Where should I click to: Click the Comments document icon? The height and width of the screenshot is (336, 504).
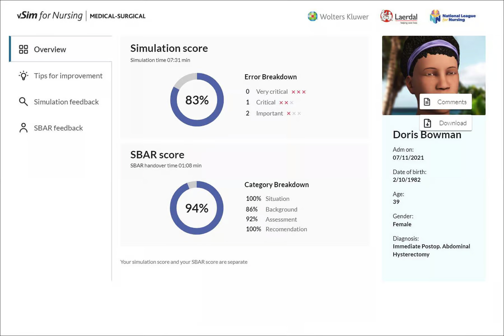(427, 102)
